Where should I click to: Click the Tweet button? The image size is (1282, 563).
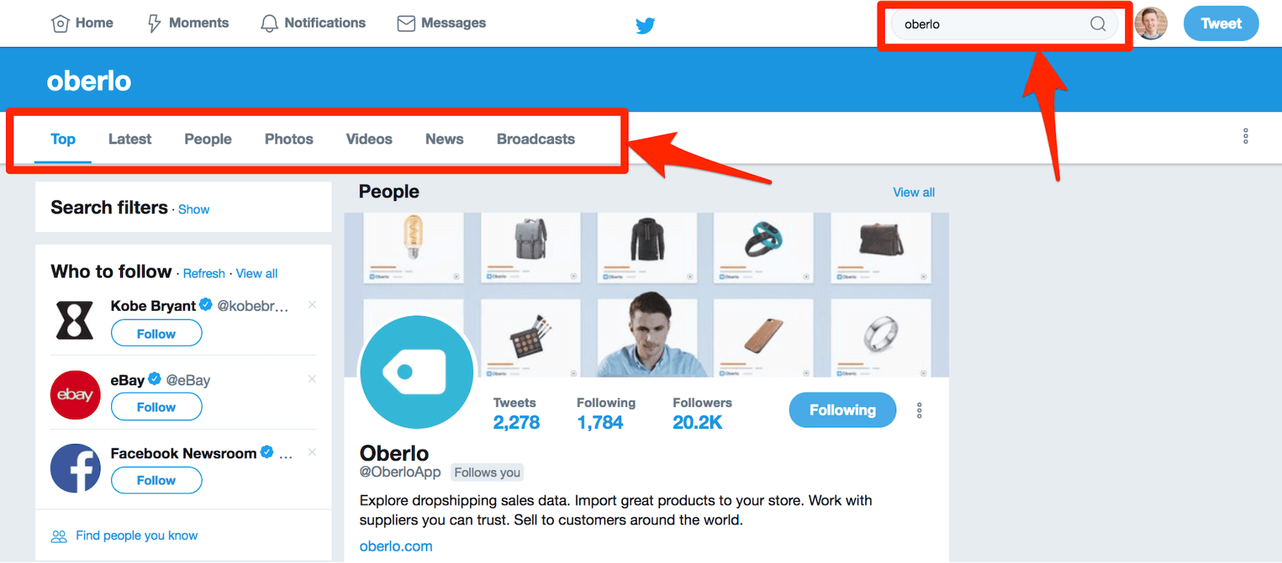click(x=1220, y=24)
